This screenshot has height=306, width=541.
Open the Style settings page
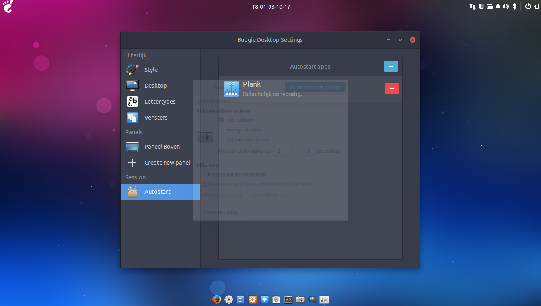point(151,70)
